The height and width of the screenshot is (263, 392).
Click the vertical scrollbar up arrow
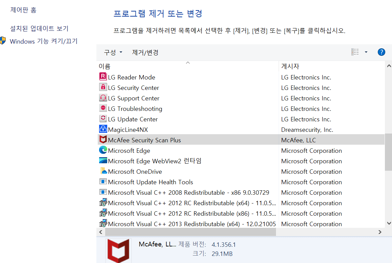point(389,66)
